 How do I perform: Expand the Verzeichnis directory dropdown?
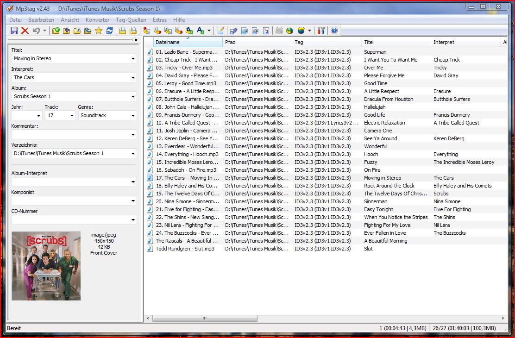(133, 154)
